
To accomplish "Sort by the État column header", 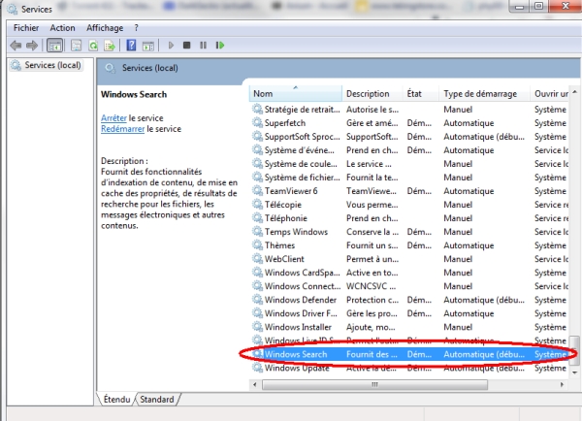I will tap(421, 93).
